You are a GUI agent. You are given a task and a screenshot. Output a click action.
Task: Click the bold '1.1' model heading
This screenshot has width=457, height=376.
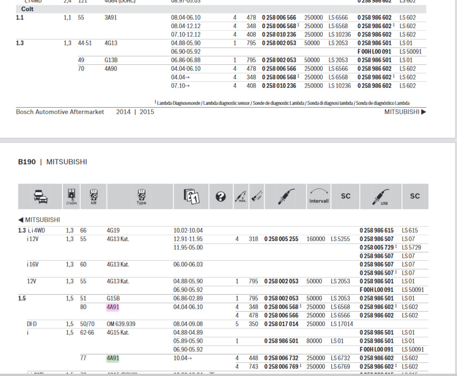(x=20, y=18)
